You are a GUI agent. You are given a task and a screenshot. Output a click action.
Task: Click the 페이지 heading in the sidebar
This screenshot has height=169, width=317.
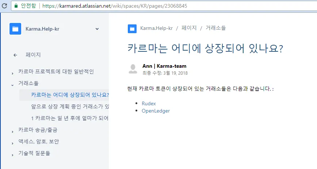click(x=33, y=55)
